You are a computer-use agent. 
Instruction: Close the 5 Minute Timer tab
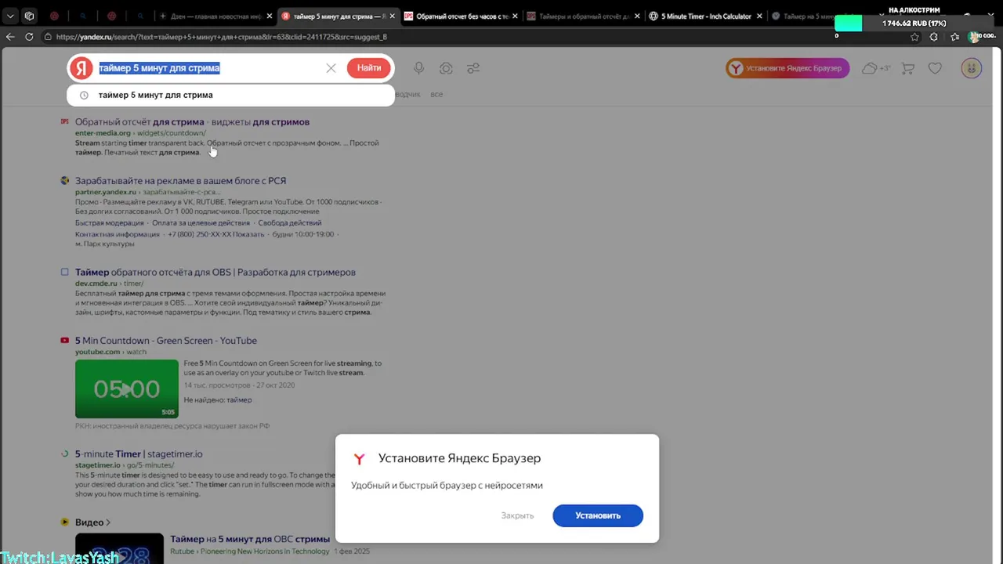[x=759, y=16]
